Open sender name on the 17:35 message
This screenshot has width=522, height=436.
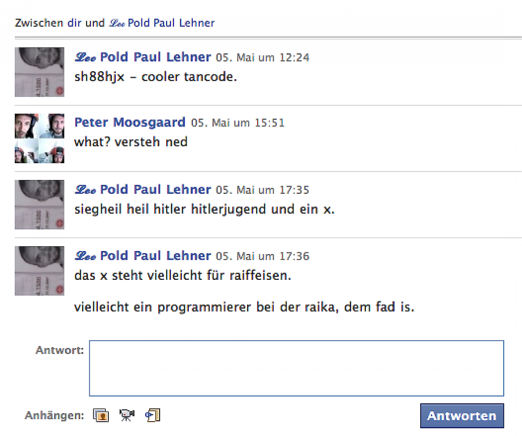pyautogui.click(x=143, y=189)
